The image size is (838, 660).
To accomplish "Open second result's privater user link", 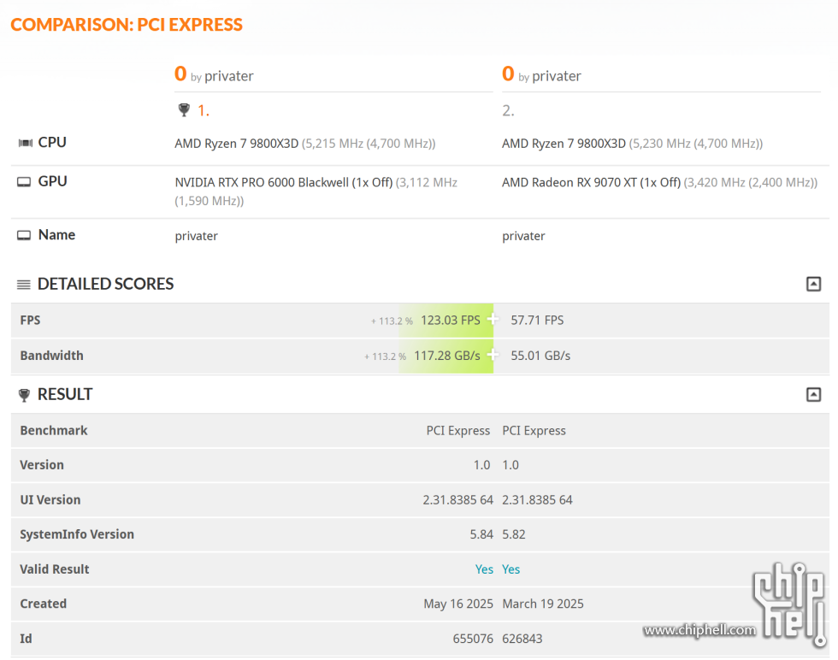I will (x=557, y=76).
